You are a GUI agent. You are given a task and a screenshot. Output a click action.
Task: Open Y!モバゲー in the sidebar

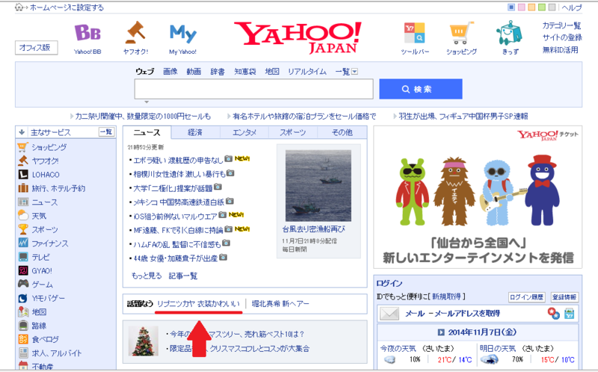(48, 298)
